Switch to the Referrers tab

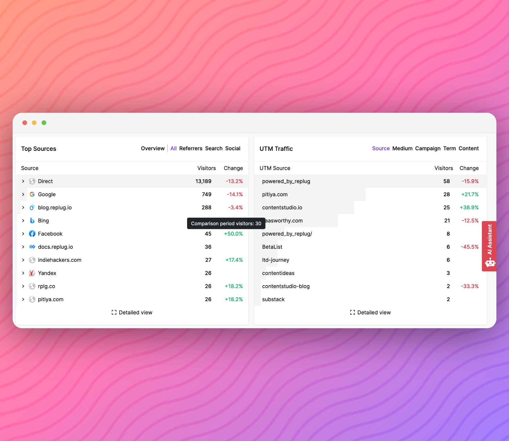[191, 148]
